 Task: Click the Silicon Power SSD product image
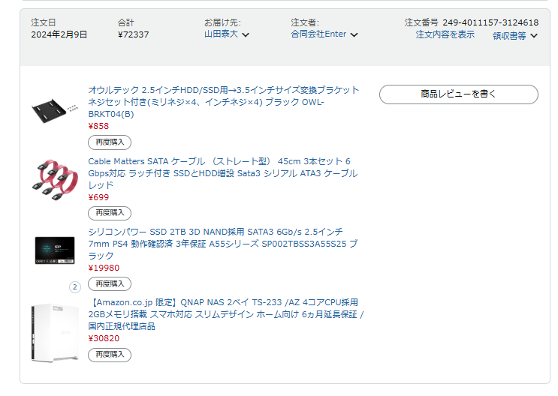coord(54,250)
